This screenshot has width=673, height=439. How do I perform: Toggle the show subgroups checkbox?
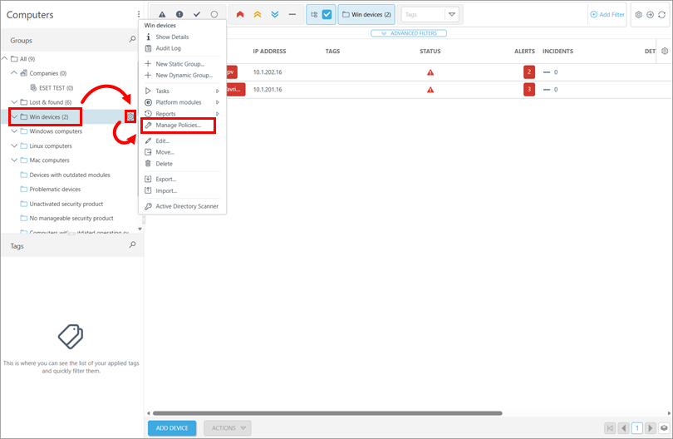click(327, 14)
